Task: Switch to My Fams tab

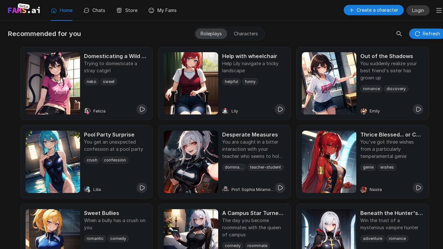Action: [162, 10]
